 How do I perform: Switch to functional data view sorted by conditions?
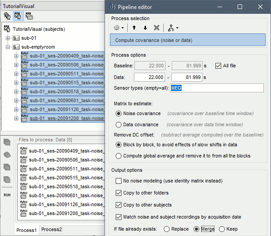(x=29, y=16)
